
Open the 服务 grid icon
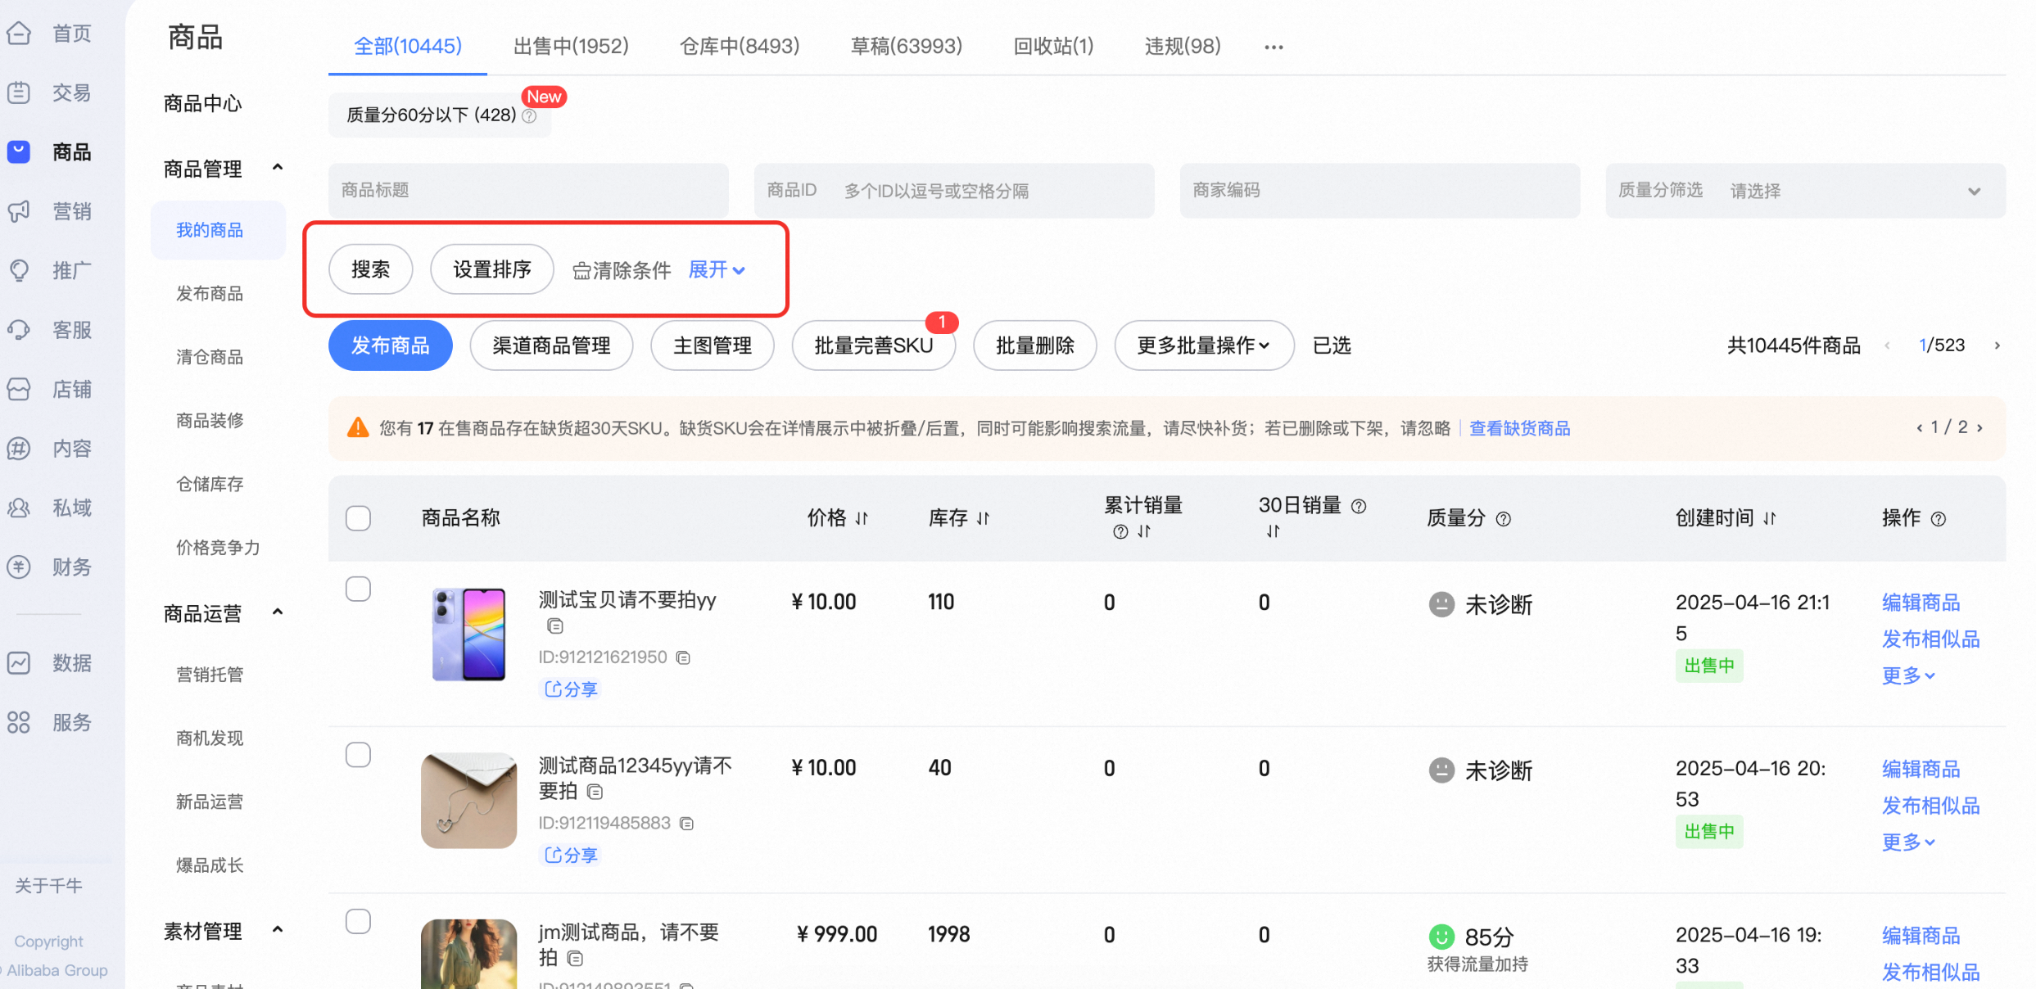(x=19, y=722)
